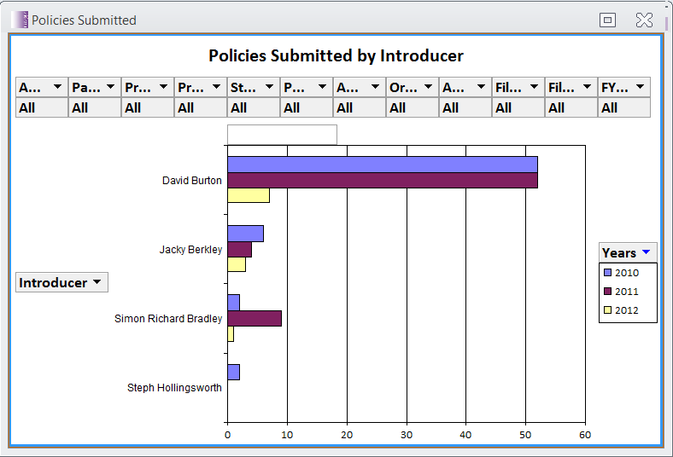This screenshot has width=673, height=457.
Task: Click the empty box above the chart
Action: pos(282,135)
